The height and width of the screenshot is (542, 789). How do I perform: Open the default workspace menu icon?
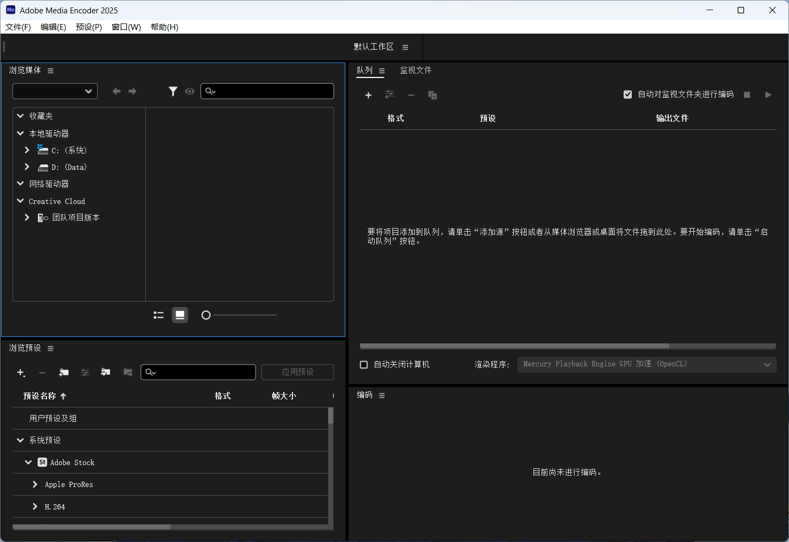(x=405, y=47)
